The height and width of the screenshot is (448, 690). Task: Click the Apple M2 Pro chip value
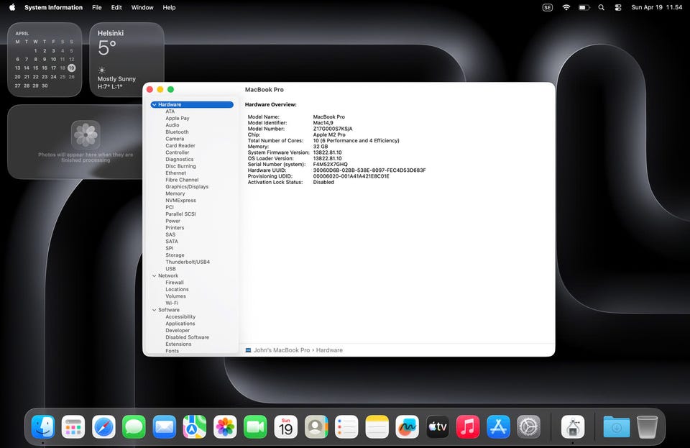(329, 134)
